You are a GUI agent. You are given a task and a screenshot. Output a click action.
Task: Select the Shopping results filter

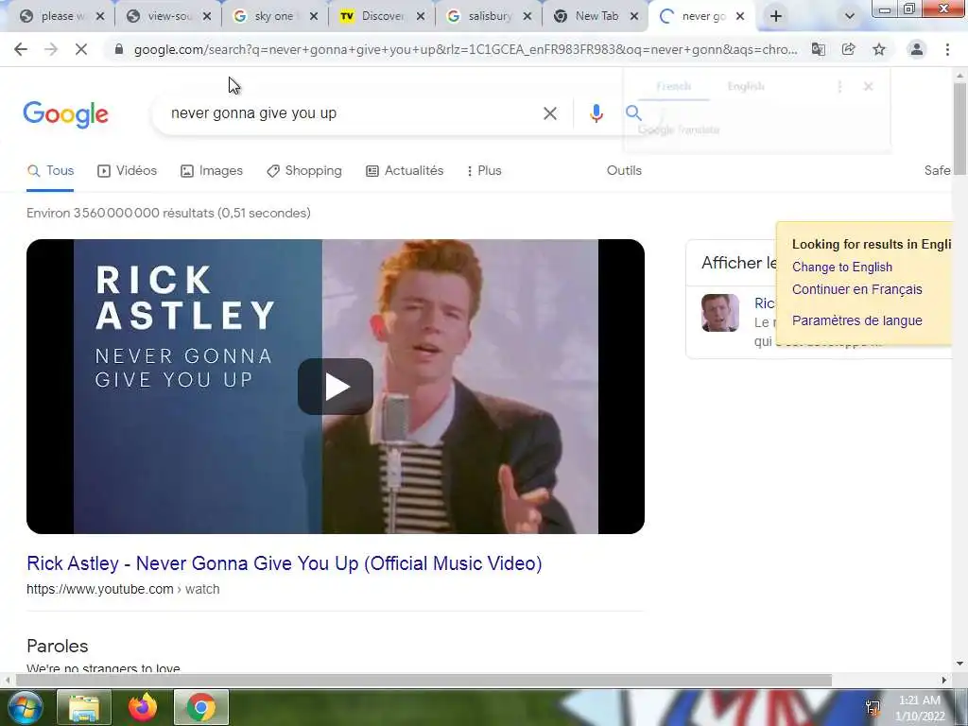[x=304, y=171]
